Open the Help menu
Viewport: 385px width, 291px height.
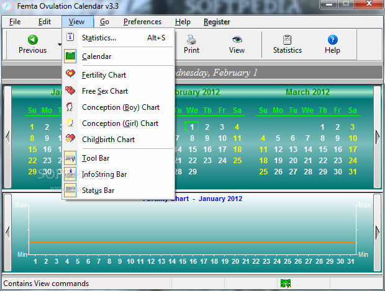pyautogui.click(x=183, y=22)
